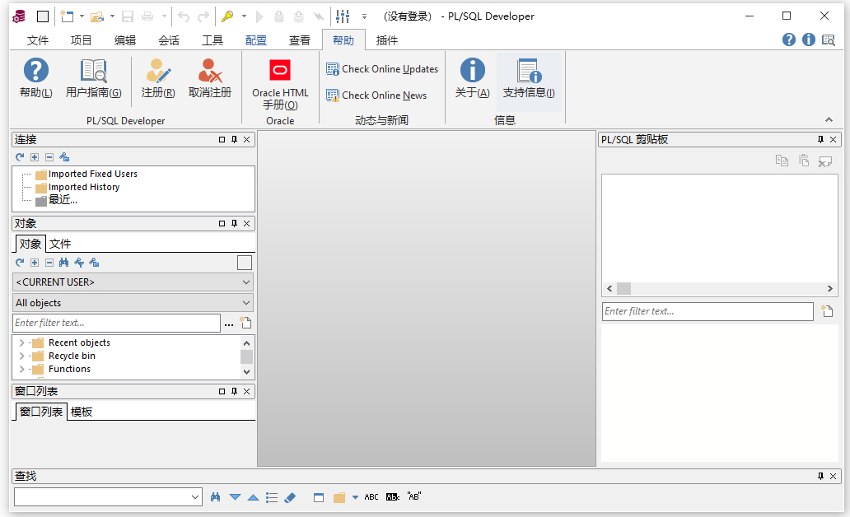Click Check Online News
The width and height of the screenshot is (850, 517).
376,95
